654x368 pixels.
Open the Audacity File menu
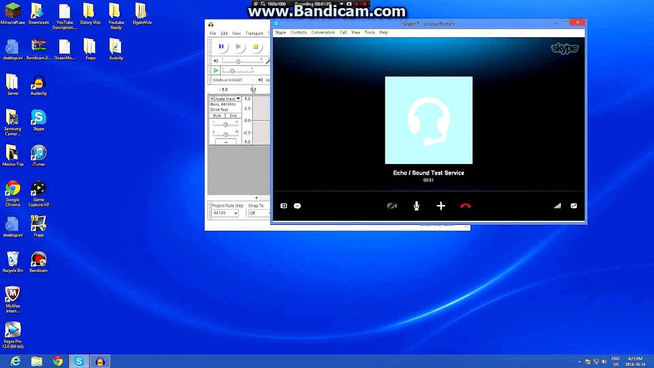213,33
